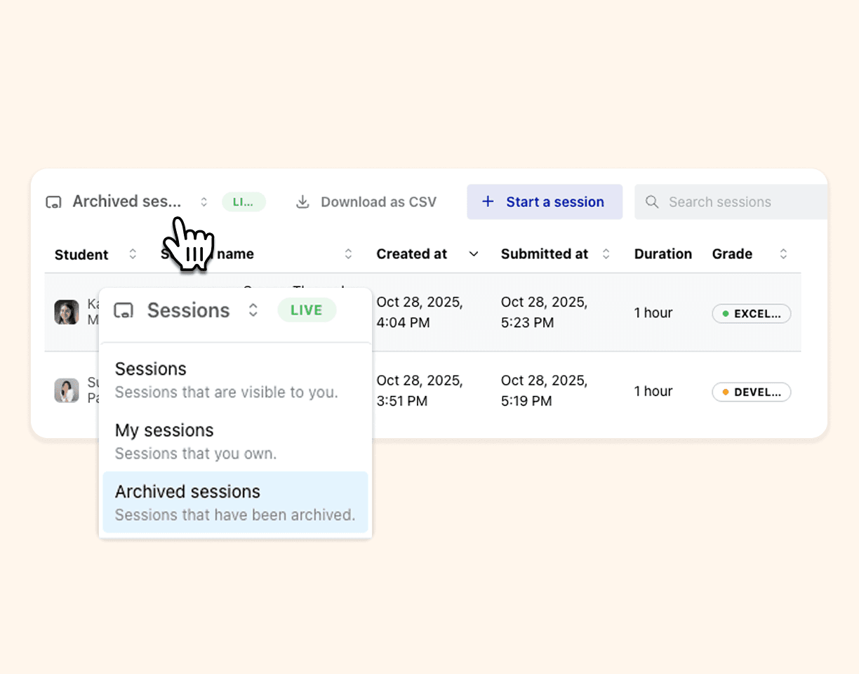
Task: Click the magnifier icon in the search box
Action: (652, 201)
